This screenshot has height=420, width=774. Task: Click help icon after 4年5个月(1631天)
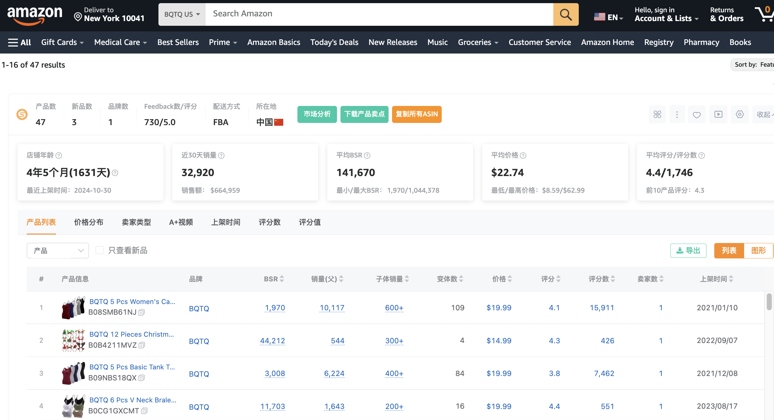tap(115, 173)
